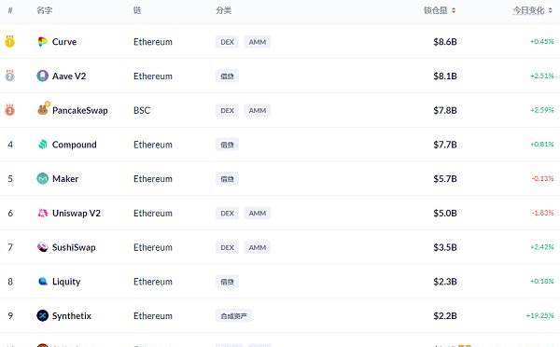Open the Uniswap V2 name link

point(77,213)
